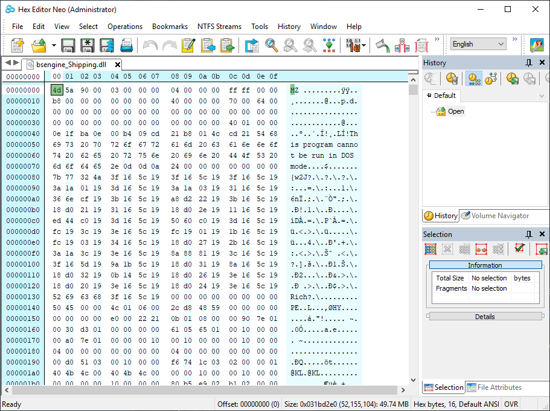Click the insert bytes toolbar icon
The width and height of the screenshot is (550, 411).
pyautogui.click(x=402, y=45)
